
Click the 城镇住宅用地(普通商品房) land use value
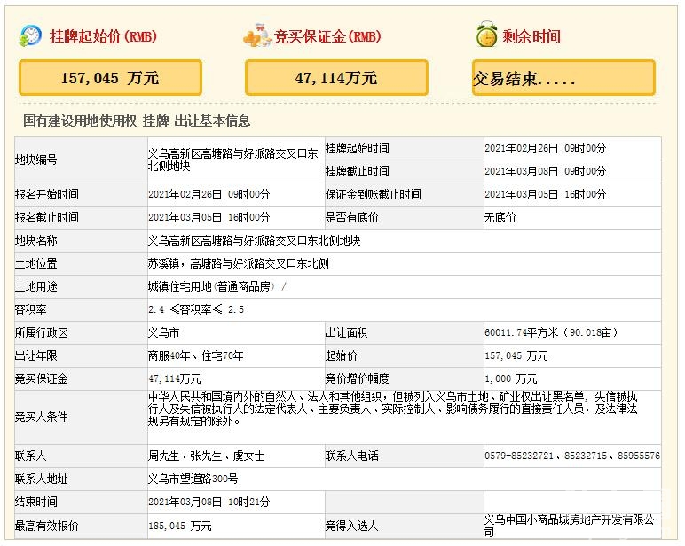(217, 286)
